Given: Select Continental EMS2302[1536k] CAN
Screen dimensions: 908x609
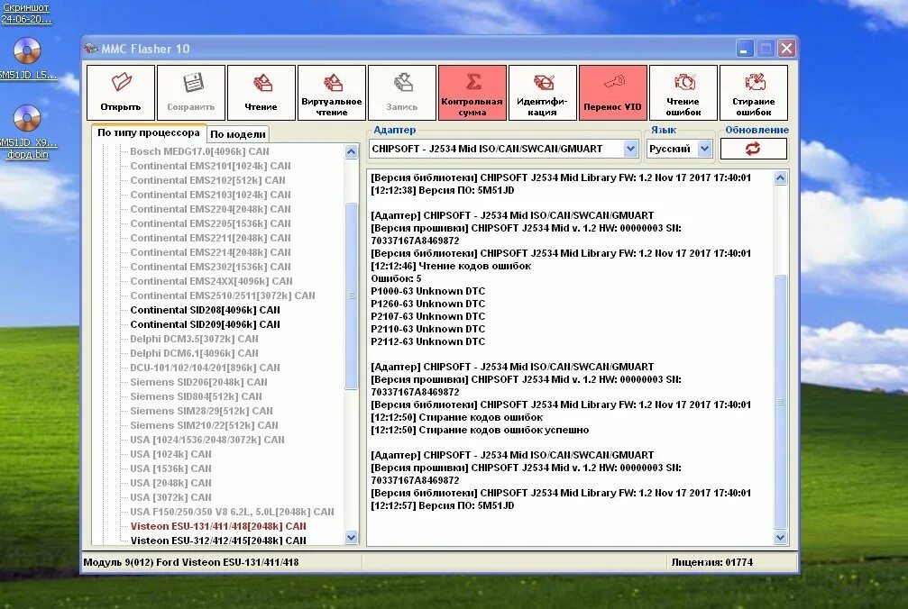Looking at the screenshot, I should click(x=210, y=268).
